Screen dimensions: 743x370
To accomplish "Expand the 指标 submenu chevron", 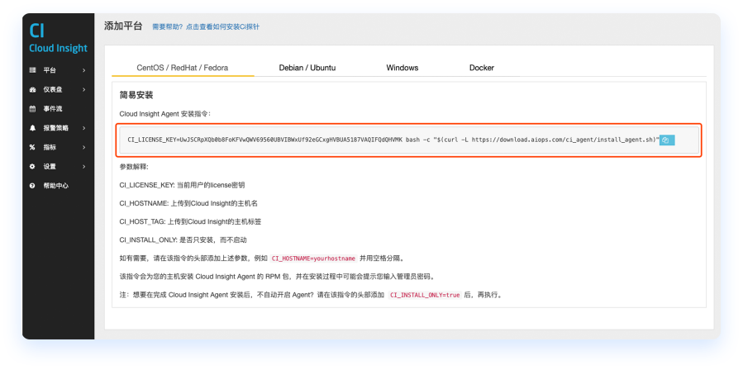I will [84, 147].
